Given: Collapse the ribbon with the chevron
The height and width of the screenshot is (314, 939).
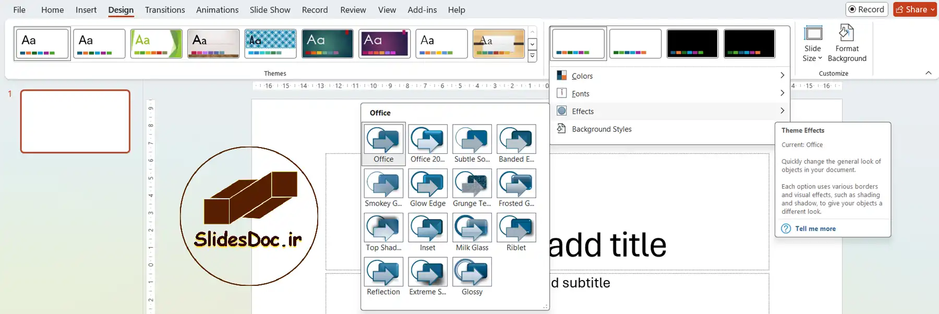Looking at the screenshot, I should [x=928, y=73].
